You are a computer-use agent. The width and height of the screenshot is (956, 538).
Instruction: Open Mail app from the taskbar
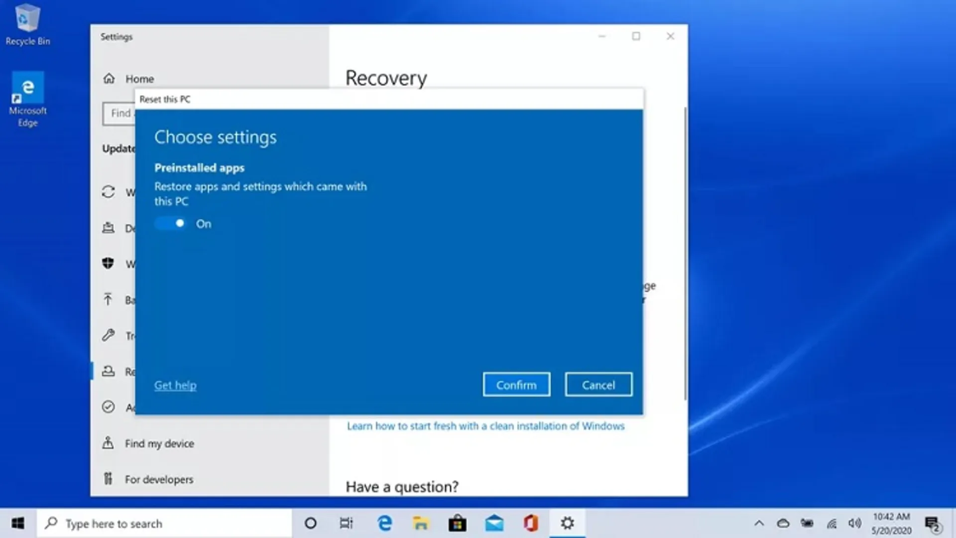point(494,523)
